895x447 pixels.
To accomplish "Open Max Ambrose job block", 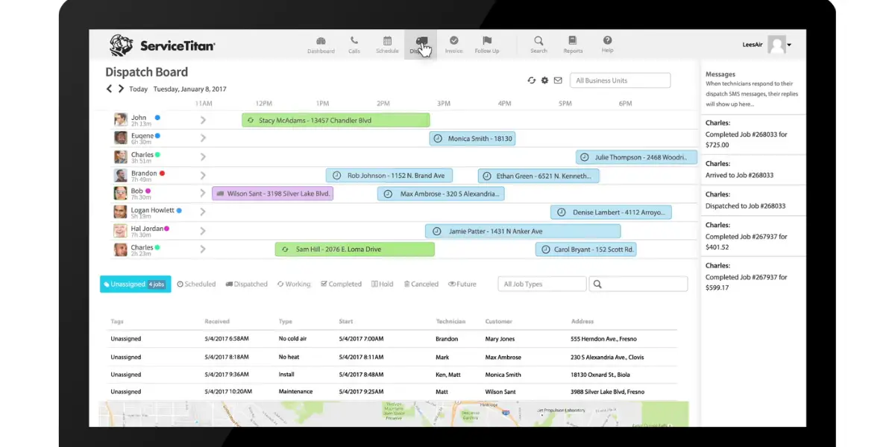I will tap(441, 194).
